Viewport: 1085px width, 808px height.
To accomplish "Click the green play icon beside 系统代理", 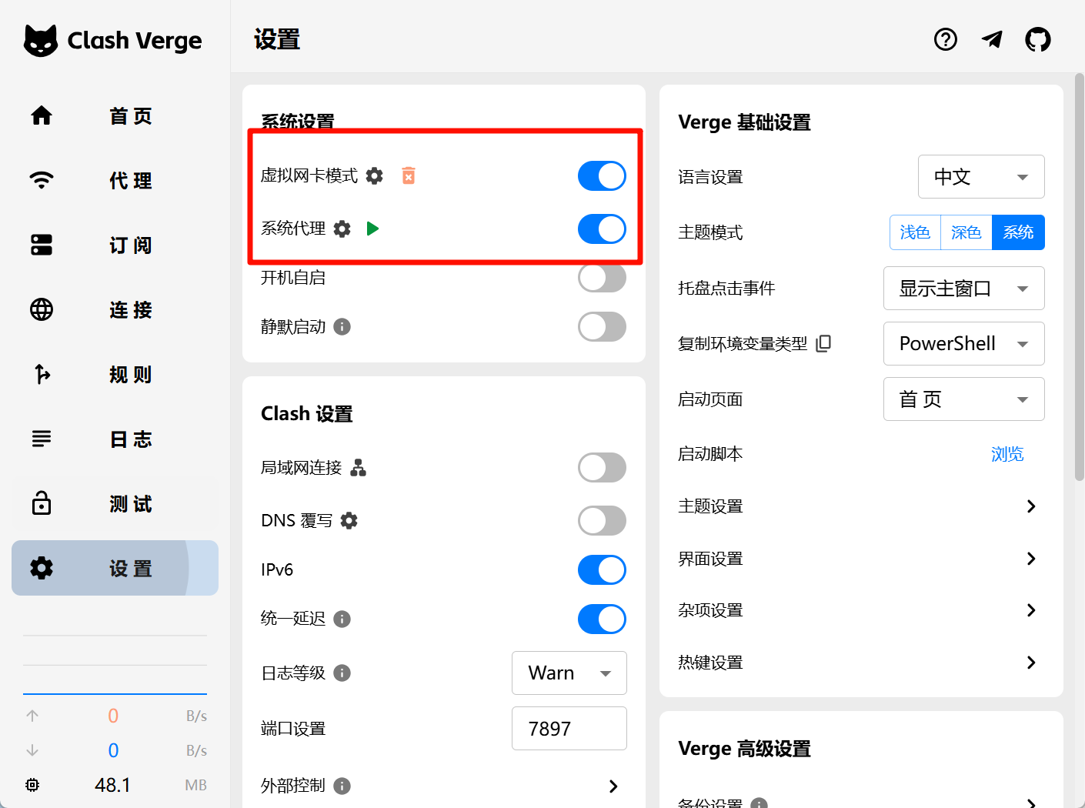I will [x=372, y=229].
